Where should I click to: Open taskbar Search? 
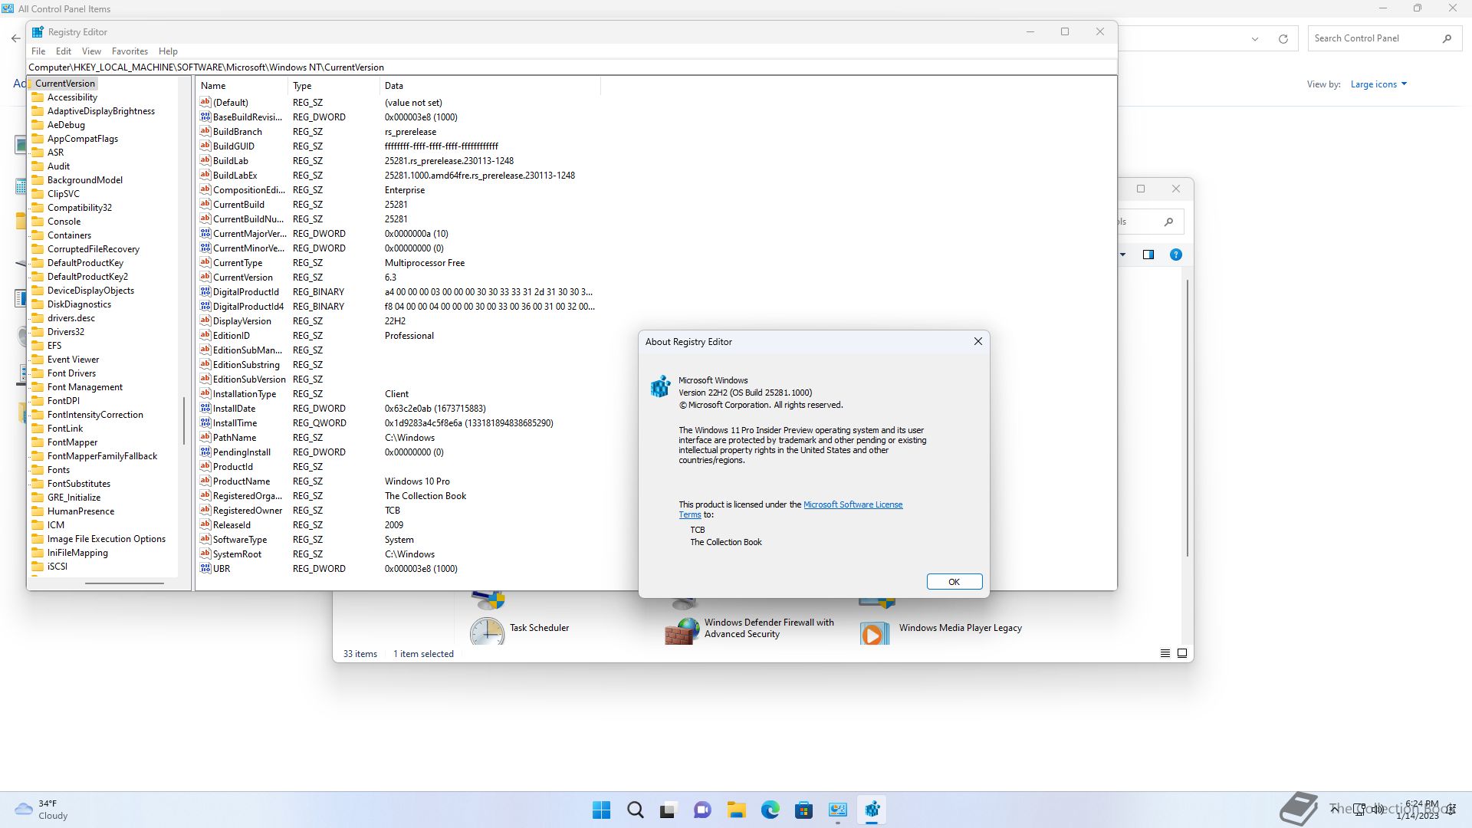tap(636, 810)
